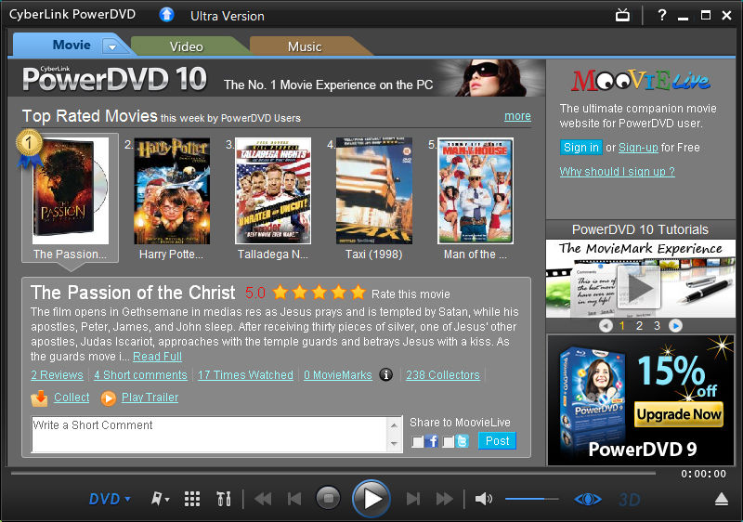Viewport: 743px width, 522px height.
Task: Go to previous tutorial arrow
Action: pos(606,326)
